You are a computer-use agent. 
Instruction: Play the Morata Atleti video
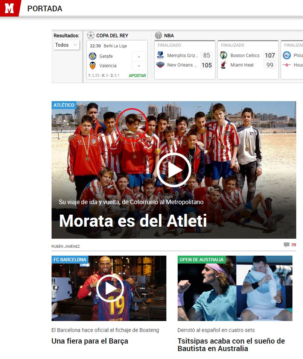[x=174, y=170]
